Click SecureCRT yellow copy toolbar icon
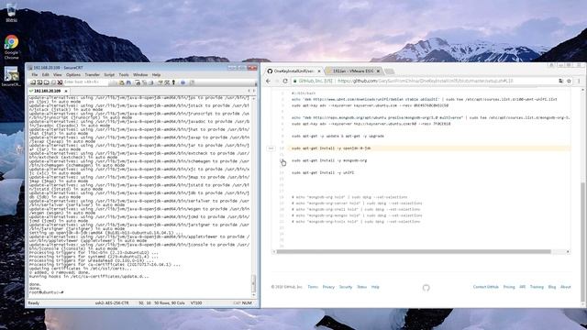Viewport: 587px width, 330px height. pyautogui.click(x=121, y=82)
